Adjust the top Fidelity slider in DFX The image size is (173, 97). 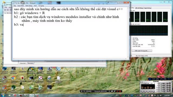(165, 84)
